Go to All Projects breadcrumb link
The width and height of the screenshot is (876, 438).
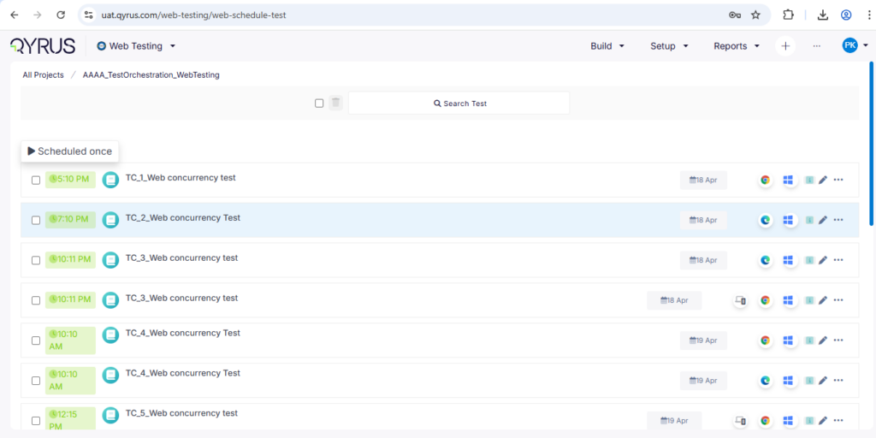43,75
